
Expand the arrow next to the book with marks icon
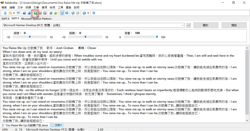tap(88, 13)
